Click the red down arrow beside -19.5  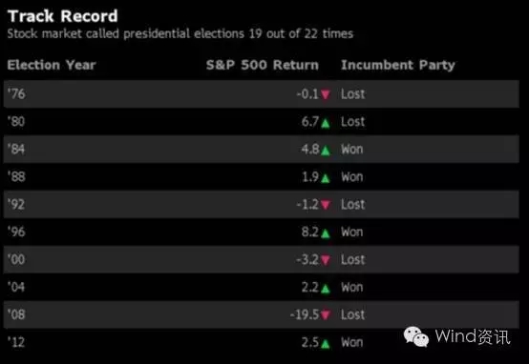(326, 314)
